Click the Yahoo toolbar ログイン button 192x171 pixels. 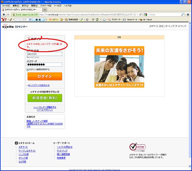54,20
